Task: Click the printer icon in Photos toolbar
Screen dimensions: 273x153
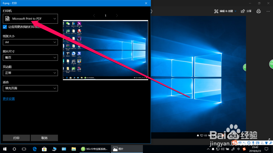Action: pyautogui.click(x=259, y=11)
